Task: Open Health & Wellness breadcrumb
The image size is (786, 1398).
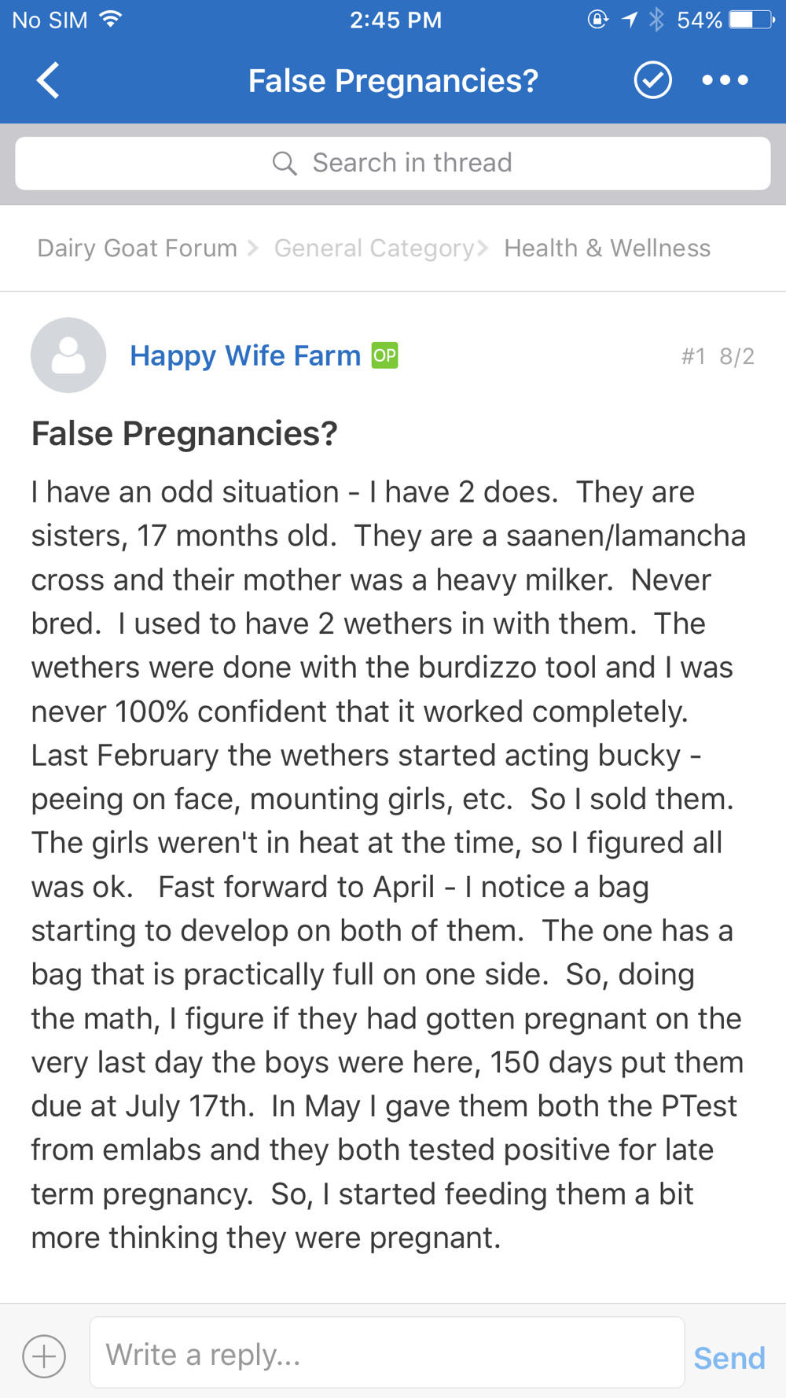Action: tap(607, 248)
